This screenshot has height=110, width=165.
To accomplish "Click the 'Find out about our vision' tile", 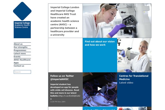I will point(100,55).
